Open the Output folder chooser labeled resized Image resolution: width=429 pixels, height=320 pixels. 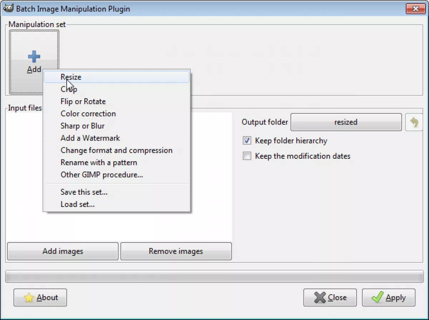point(346,122)
